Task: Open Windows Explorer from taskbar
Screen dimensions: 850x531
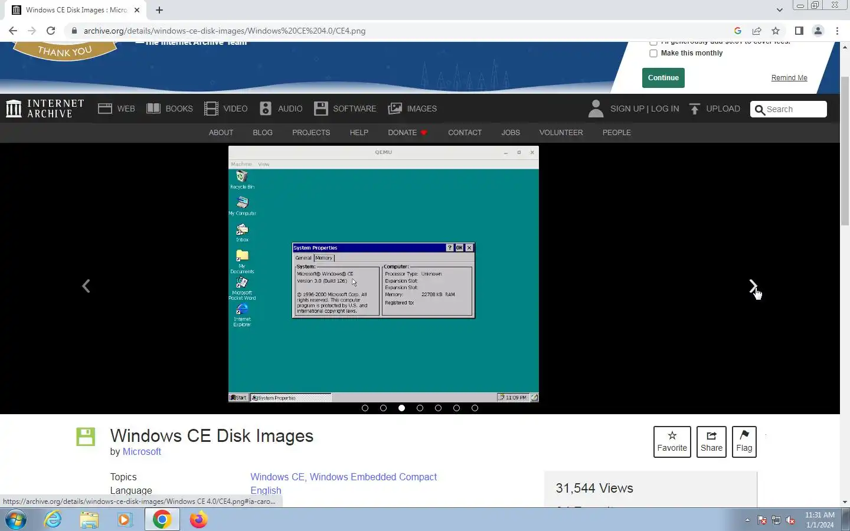Action: click(89, 520)
